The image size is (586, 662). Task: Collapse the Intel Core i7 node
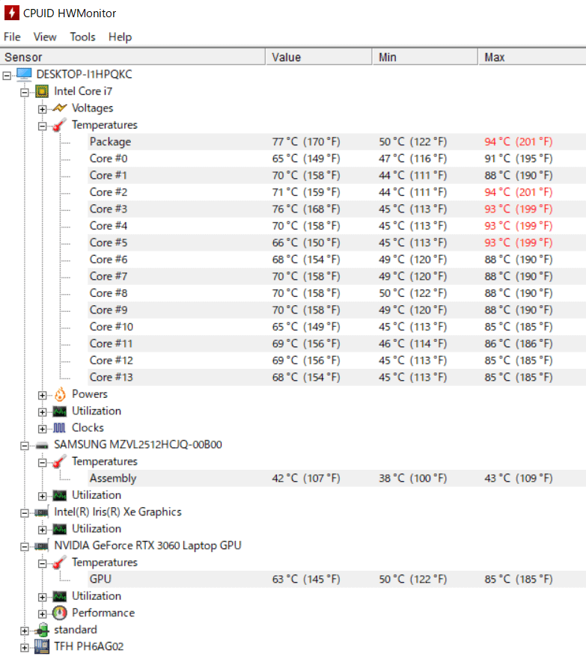[25, 93]
